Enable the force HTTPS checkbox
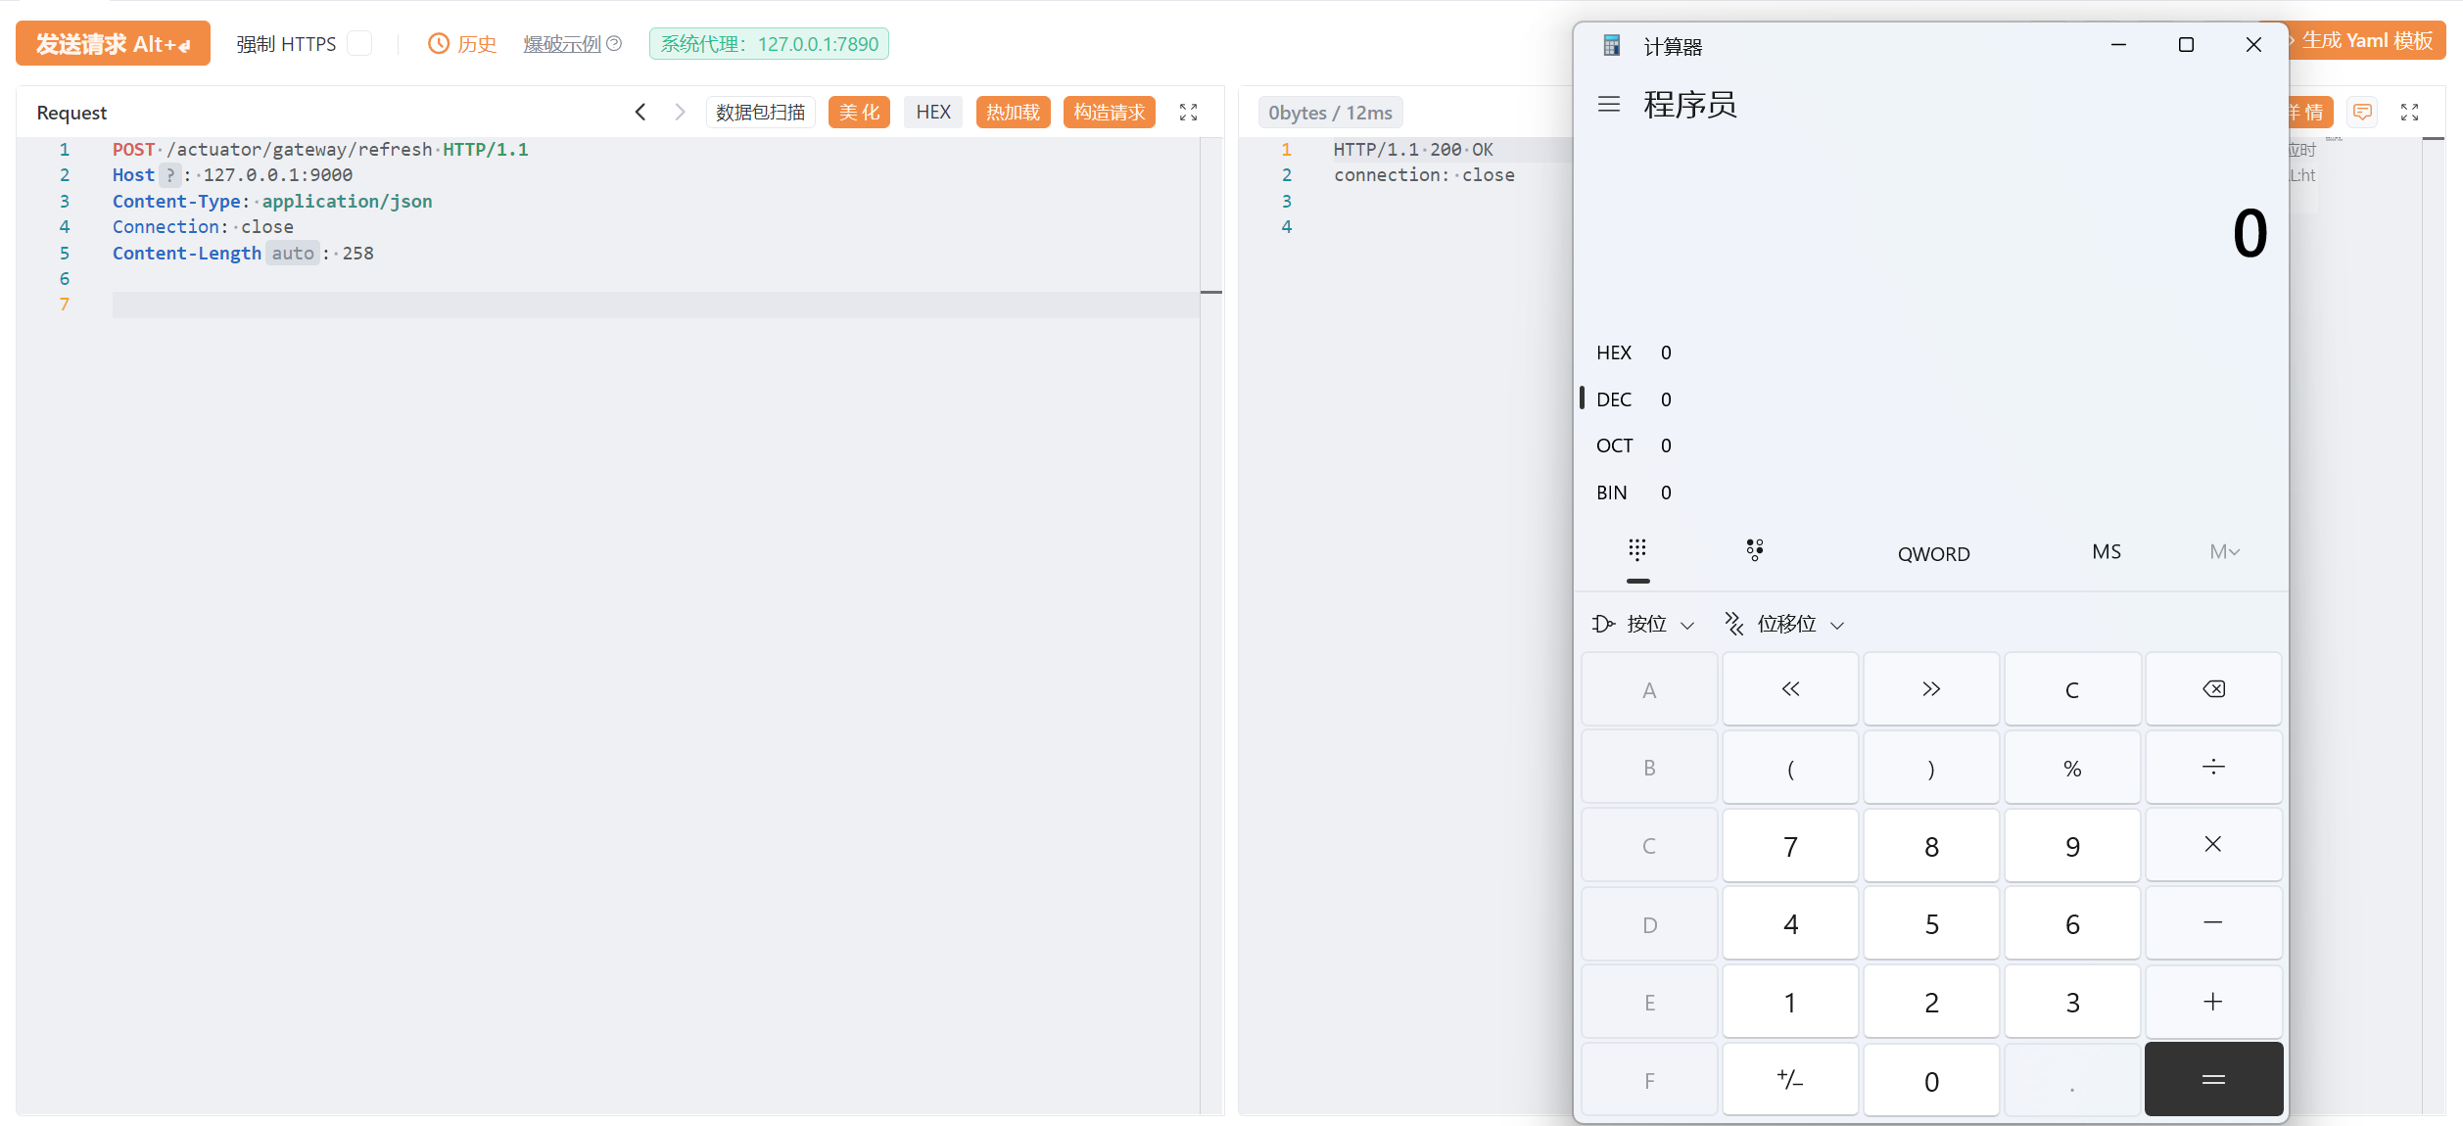The image size is (2463, 1126). click(x=359, y=44)
